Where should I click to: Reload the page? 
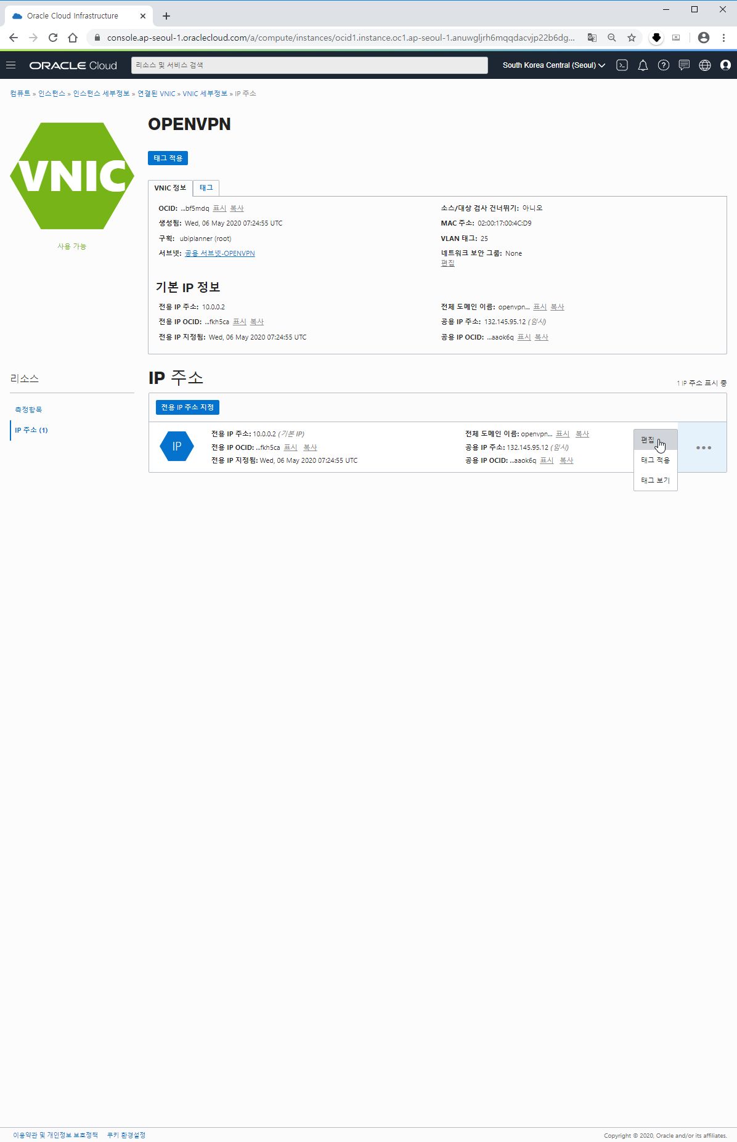point(53,38)
